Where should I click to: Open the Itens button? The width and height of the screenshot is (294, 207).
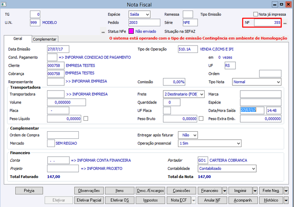(x=120, y=191)
